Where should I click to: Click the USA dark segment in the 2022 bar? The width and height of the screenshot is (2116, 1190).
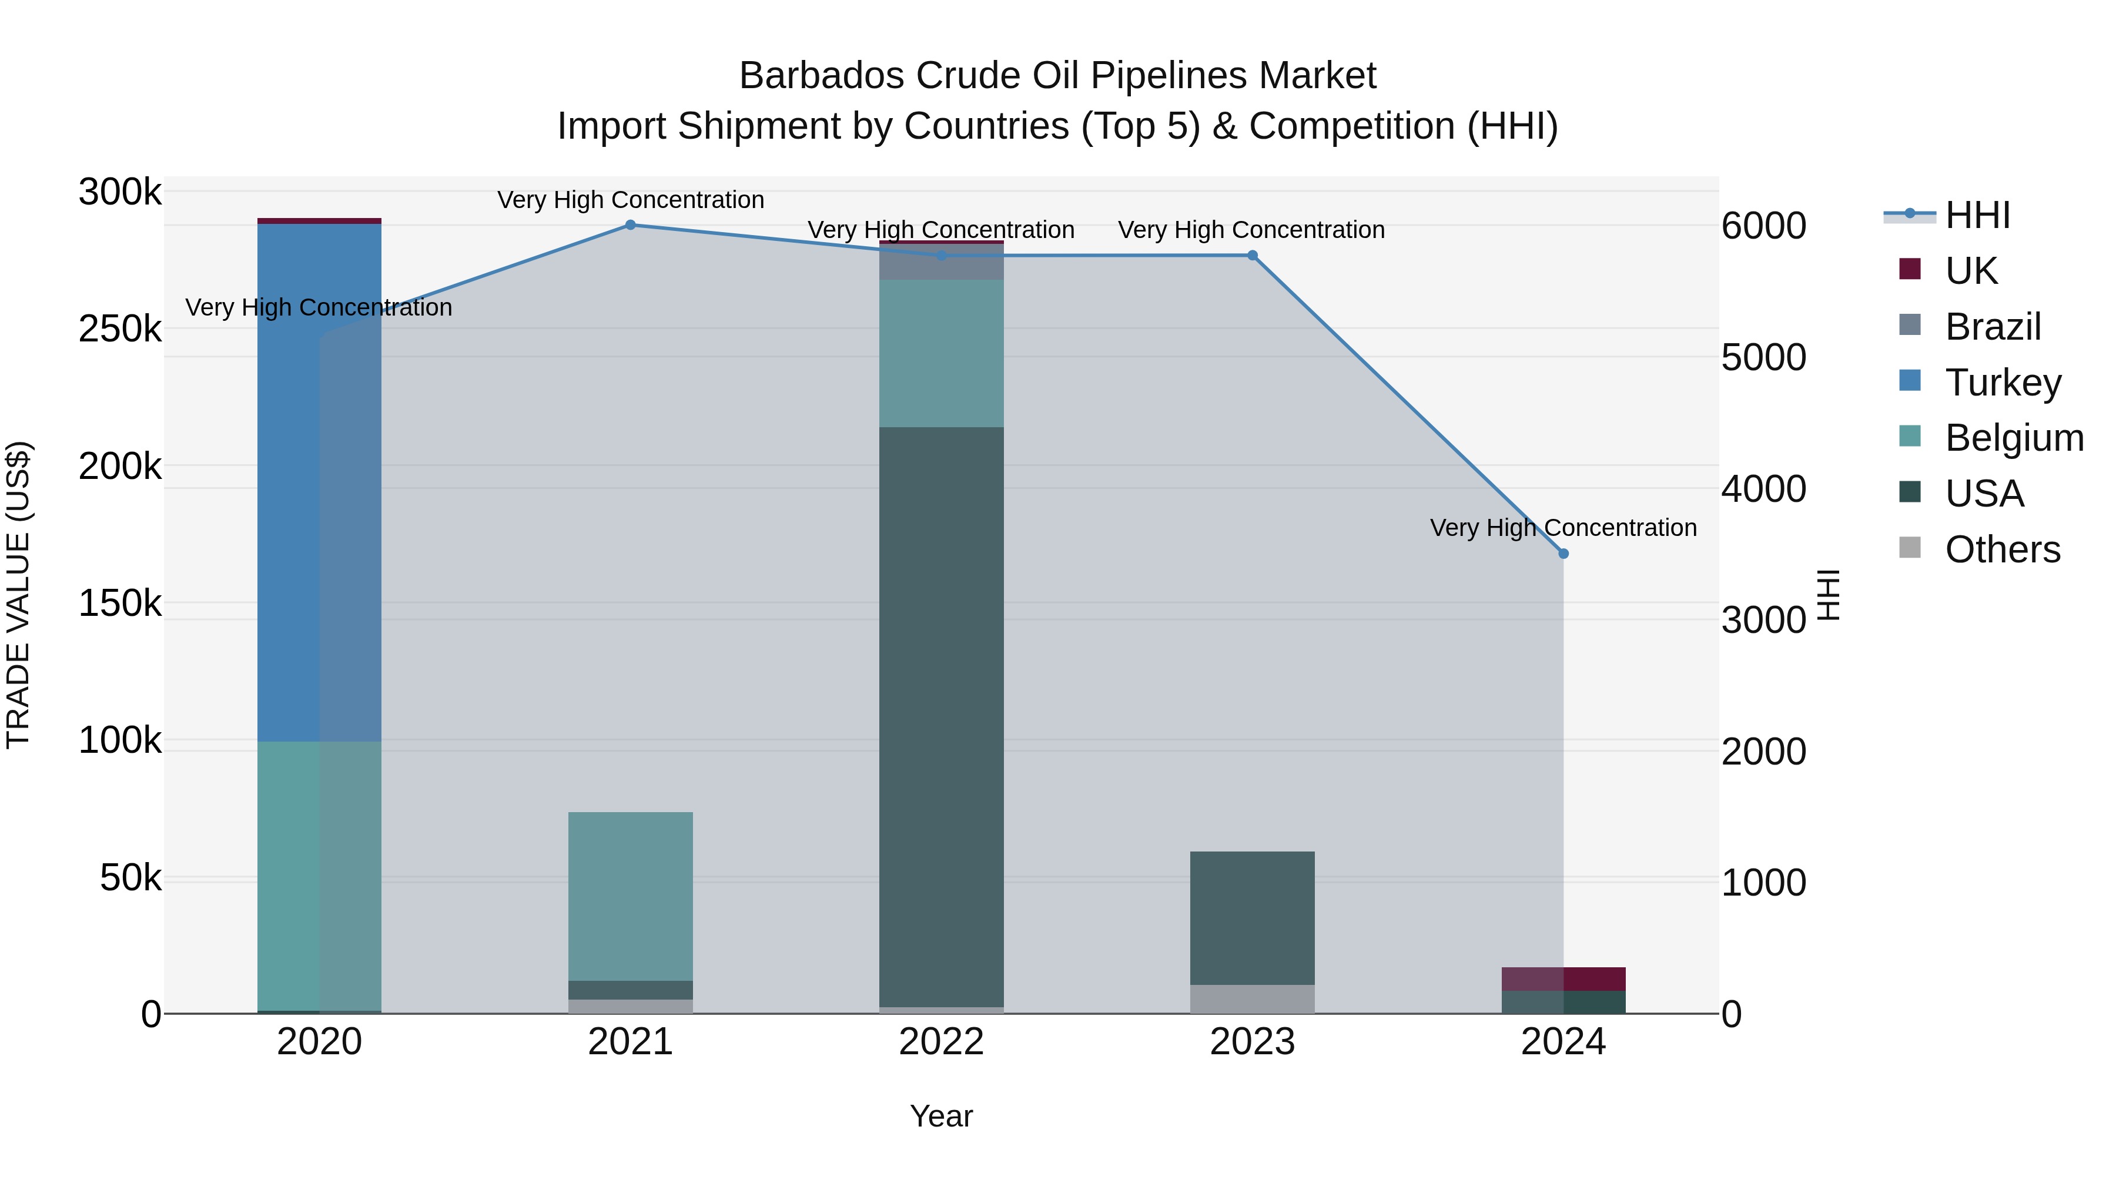(942, 717)
